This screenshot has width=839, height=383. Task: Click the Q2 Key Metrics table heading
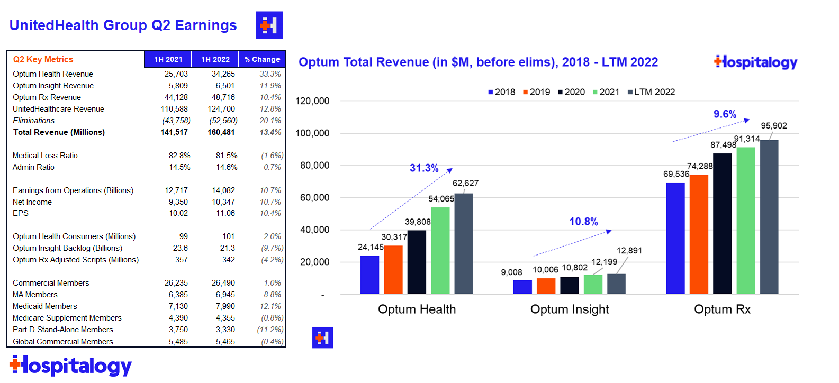coord(43,59)
